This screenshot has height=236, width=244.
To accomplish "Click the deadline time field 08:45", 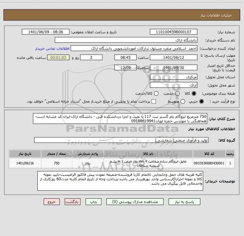I will 125,58.
